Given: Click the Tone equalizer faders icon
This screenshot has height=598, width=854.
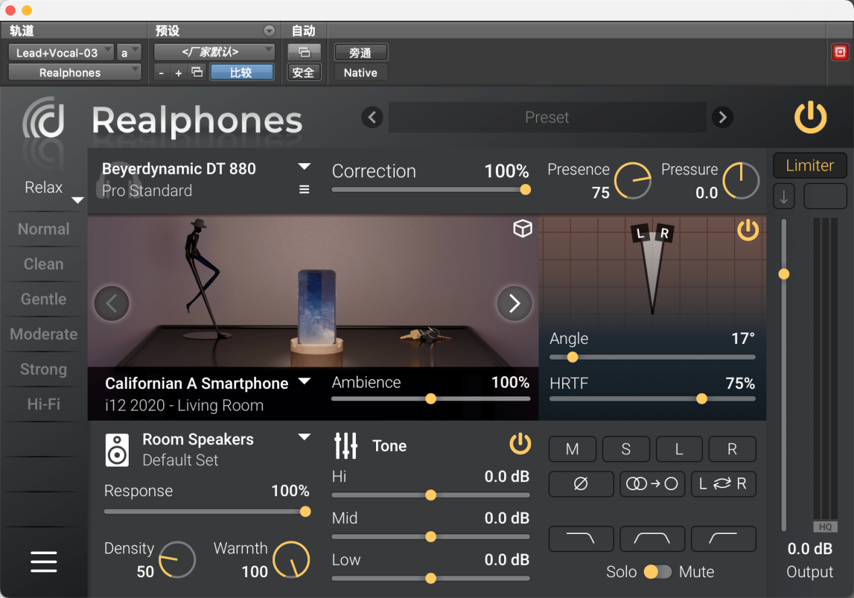Looking at the screenshot, I should click(x=346, y=446).
